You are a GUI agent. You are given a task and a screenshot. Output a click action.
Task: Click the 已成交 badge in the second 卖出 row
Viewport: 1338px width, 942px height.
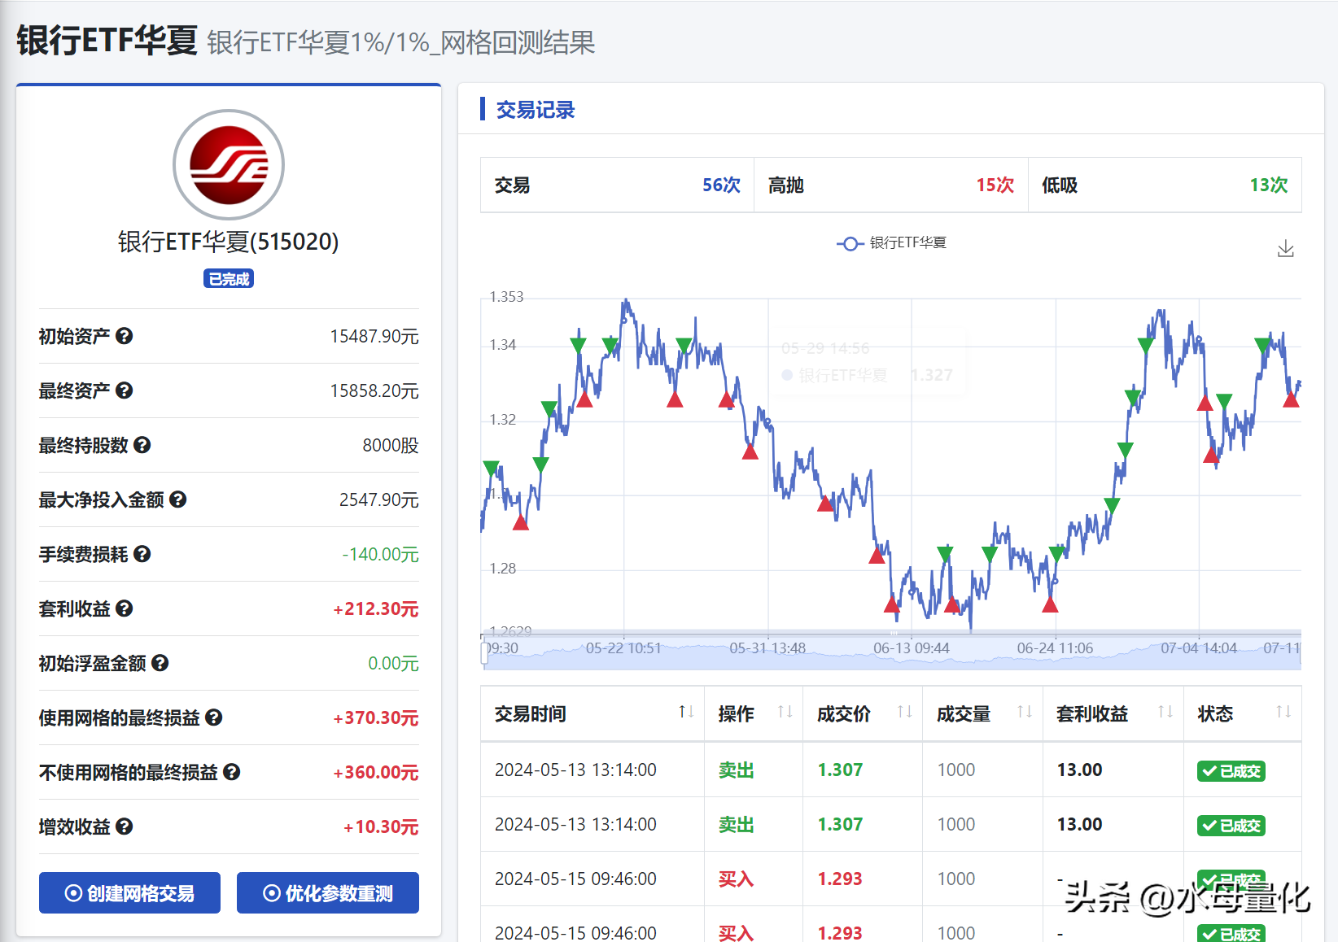pyautogui.click(x=1231, y=826)
